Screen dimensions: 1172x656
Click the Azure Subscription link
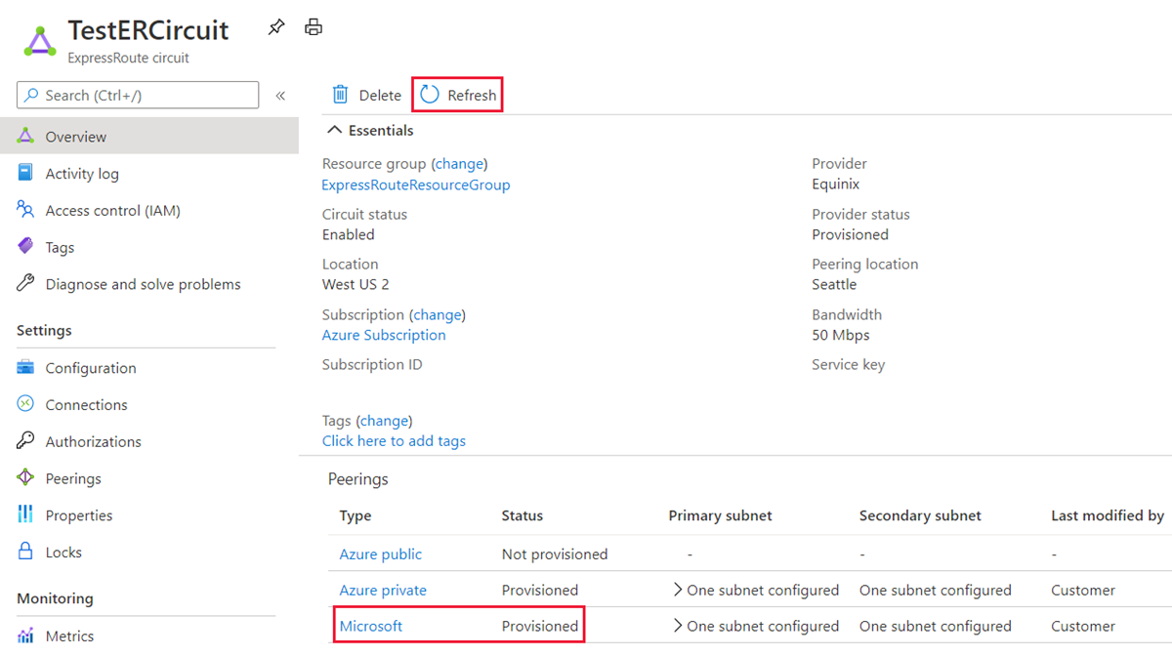[384, 335]
